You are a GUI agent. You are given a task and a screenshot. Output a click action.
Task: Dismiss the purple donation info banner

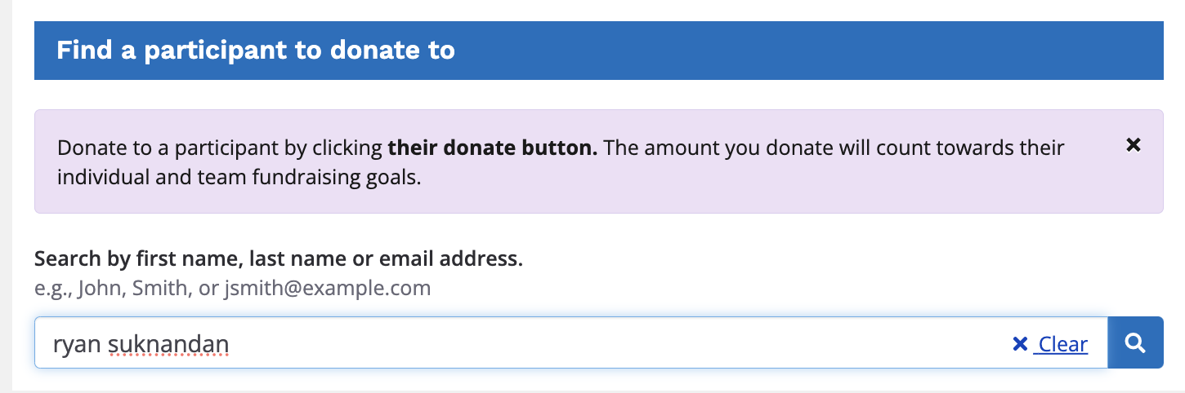[1134, 145]
